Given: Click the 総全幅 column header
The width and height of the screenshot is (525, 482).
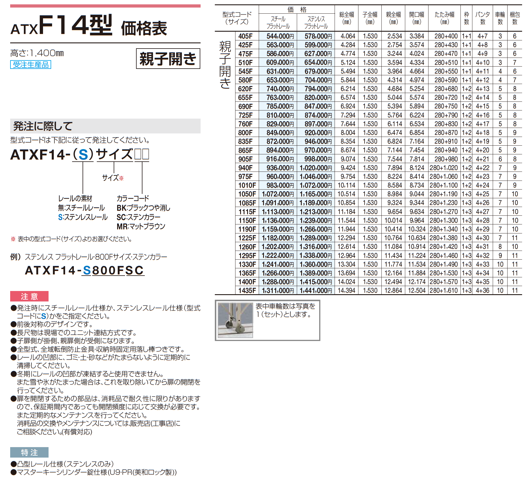Looking at the screenshot, I should [347, 18].
